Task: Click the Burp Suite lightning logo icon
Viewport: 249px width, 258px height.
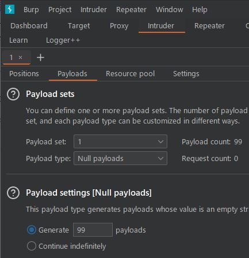Action: 10,9
